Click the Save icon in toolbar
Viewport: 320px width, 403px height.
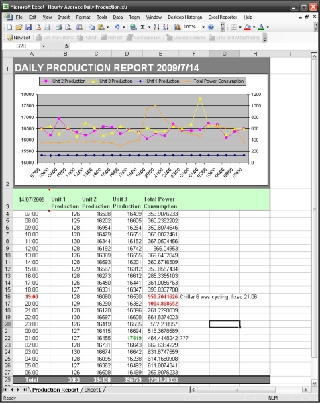28,27
